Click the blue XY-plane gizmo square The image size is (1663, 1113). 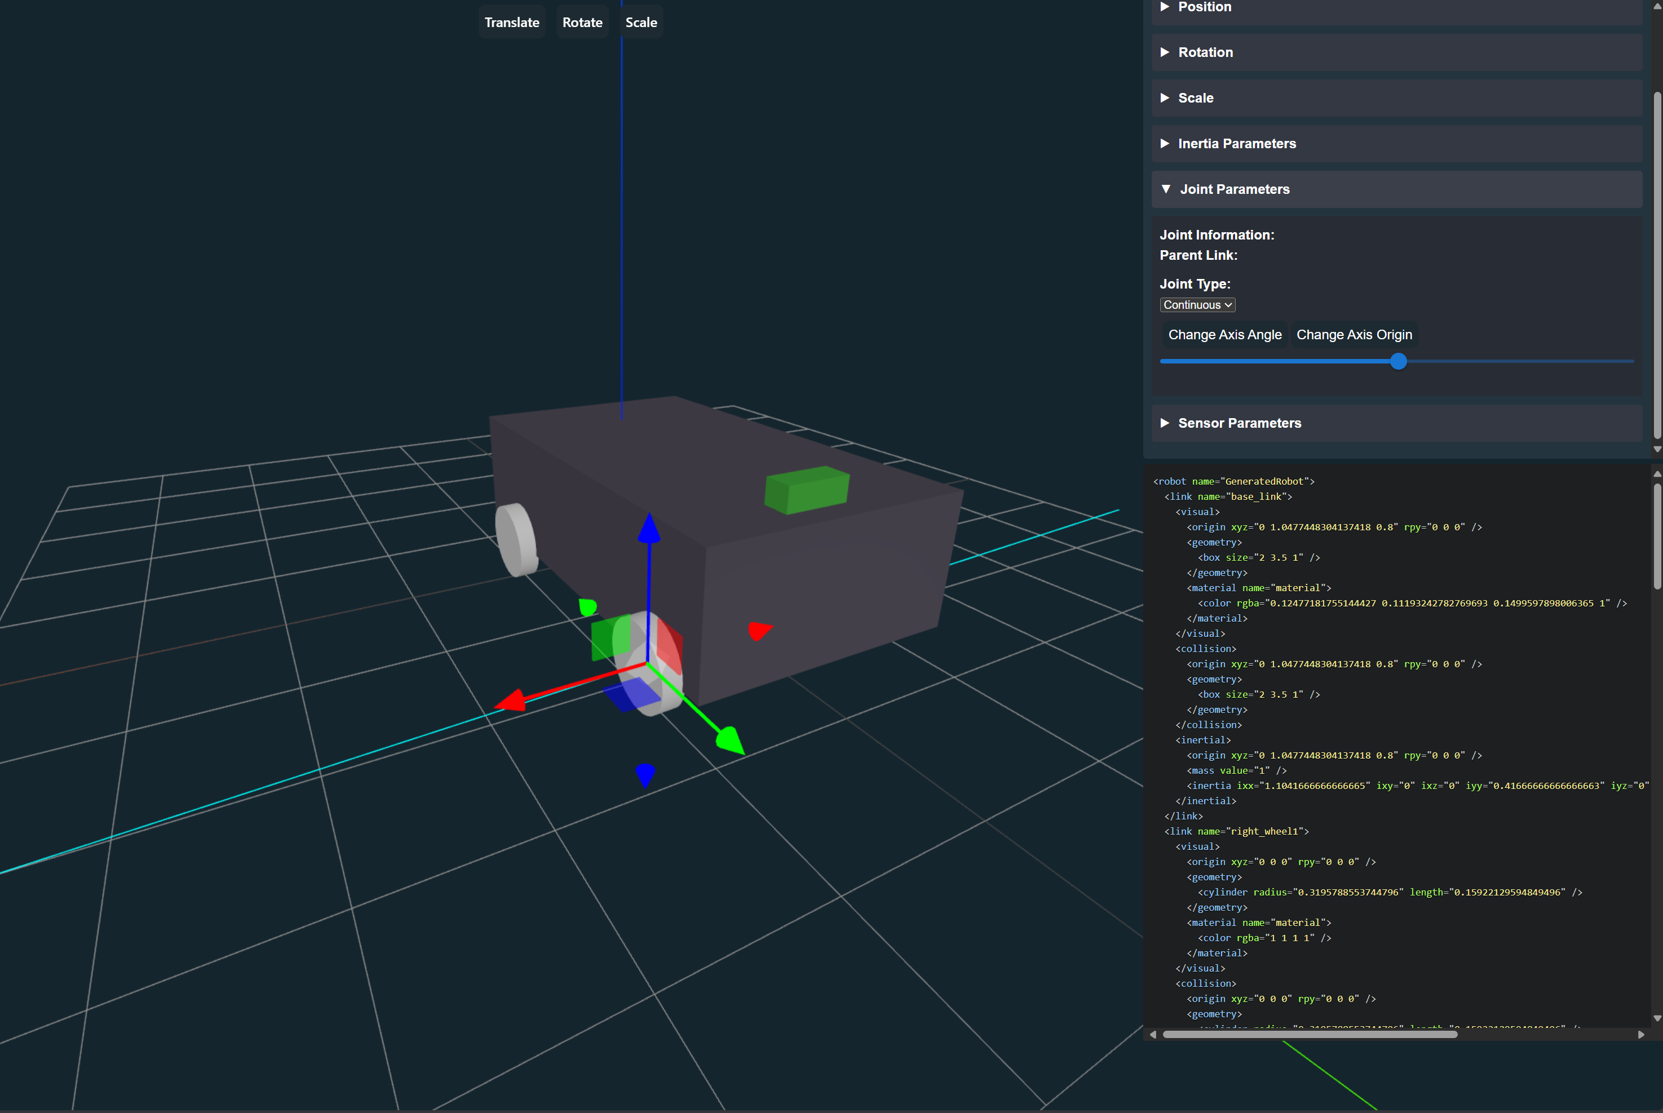pos(631,695)
